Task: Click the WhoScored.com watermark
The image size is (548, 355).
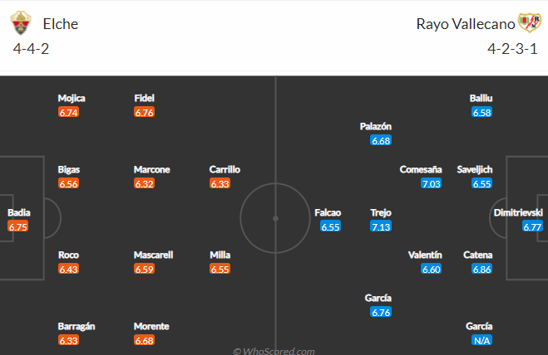Action: click(274, 351)
